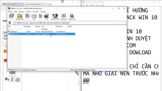Click the archive path field showing KMSPico 10.2.1.iso
The width and height of the screenshot is (162, 91).
click(x=70, y=23)
